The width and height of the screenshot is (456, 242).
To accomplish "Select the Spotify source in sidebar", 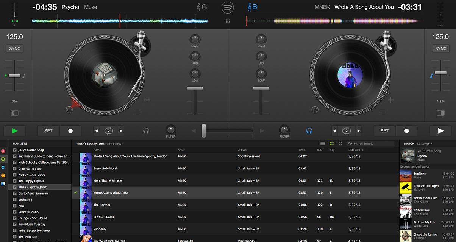I will coord(3,159).
